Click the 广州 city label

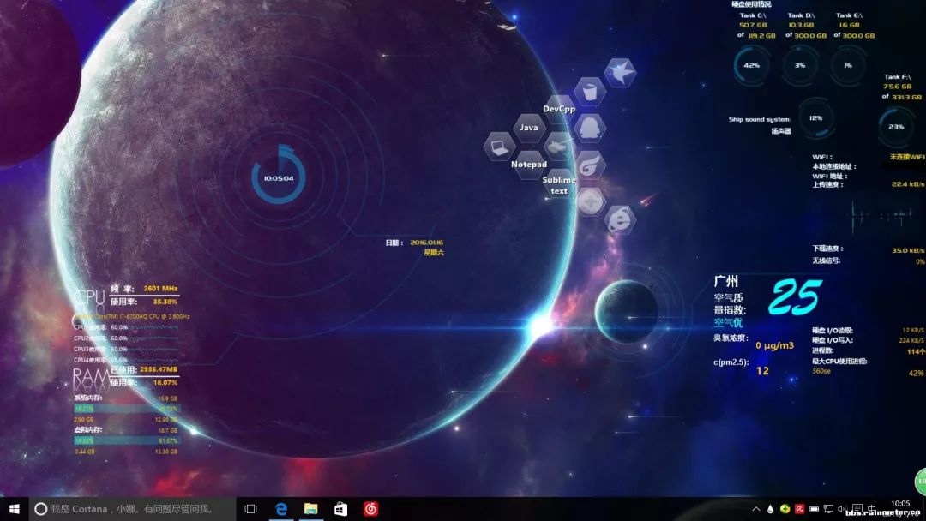(726, 281)
